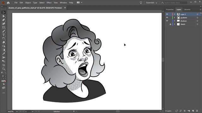
Task: Click the Fill and Stroke swatch
Action: pos(3,77)
